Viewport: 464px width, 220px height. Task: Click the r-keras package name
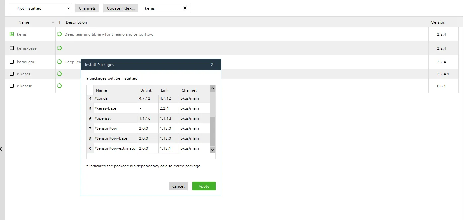[x=23, y=74]
